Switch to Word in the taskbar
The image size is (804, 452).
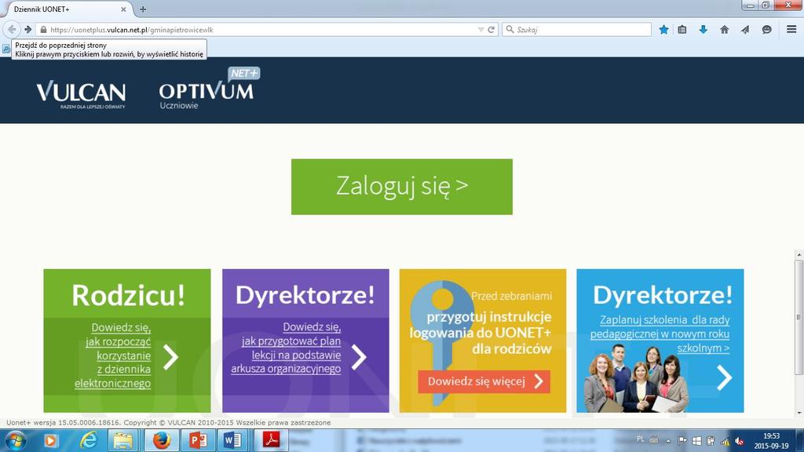232,441
